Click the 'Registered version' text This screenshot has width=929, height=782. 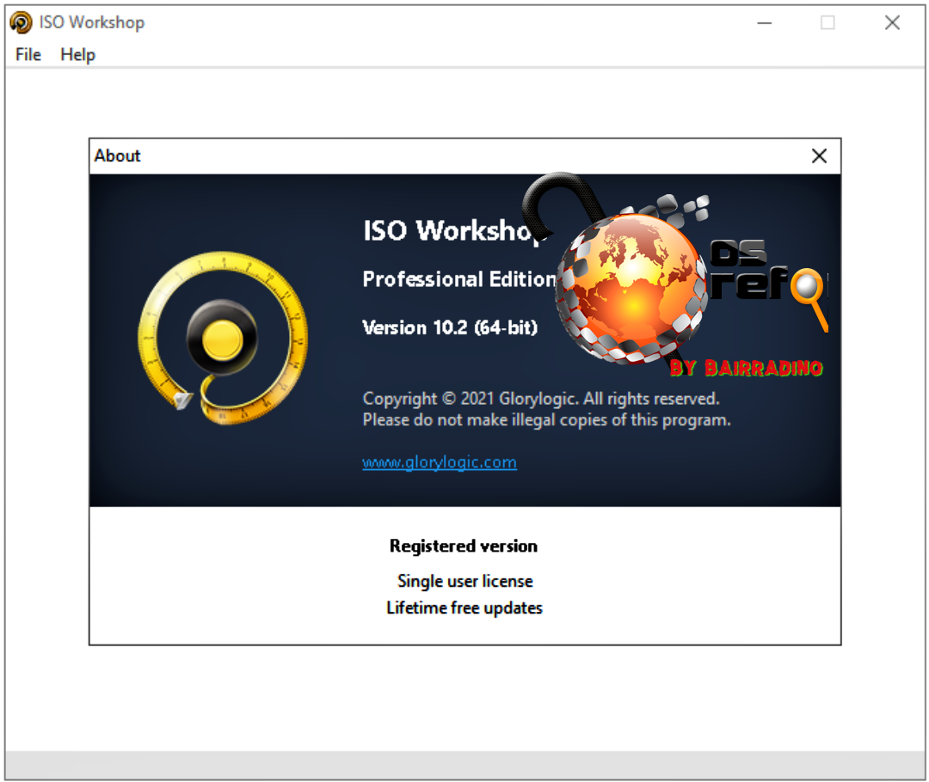point(464,546)
